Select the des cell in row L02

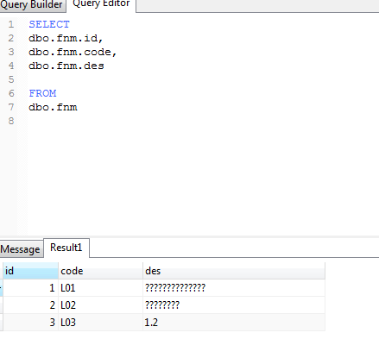click(234, 305)
